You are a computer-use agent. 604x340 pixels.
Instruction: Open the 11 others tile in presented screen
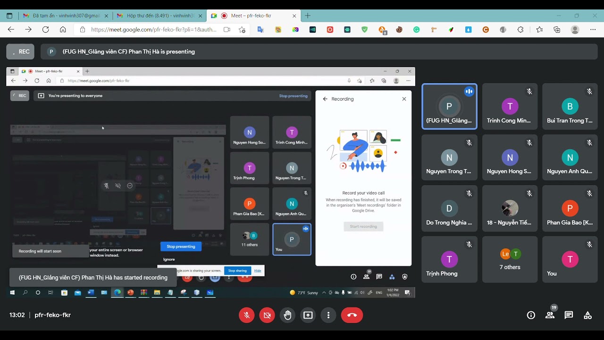click(249, 239)
